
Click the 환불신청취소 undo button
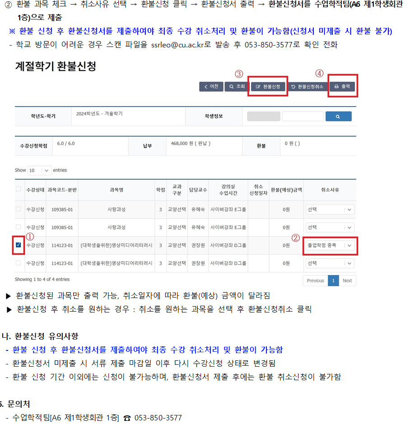pos(307,86)
